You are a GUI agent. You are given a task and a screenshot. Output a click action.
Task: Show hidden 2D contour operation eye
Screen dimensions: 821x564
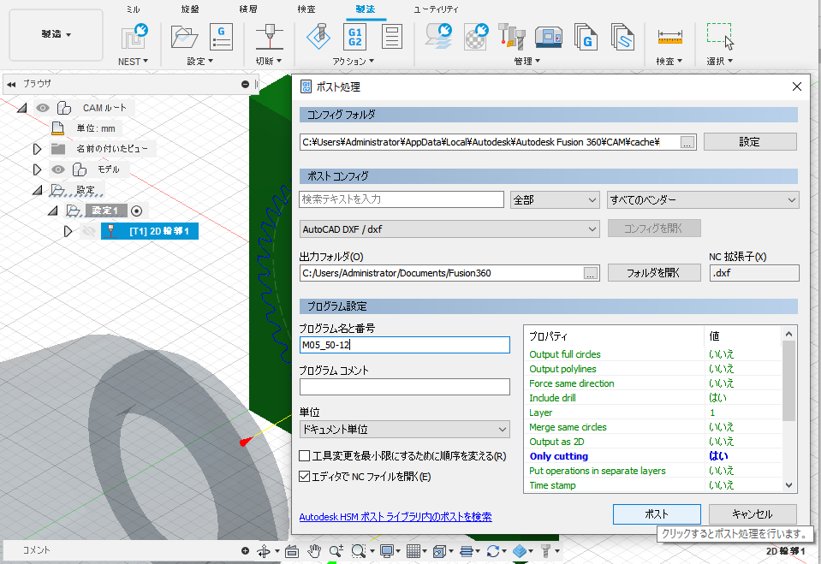point(89,231)
